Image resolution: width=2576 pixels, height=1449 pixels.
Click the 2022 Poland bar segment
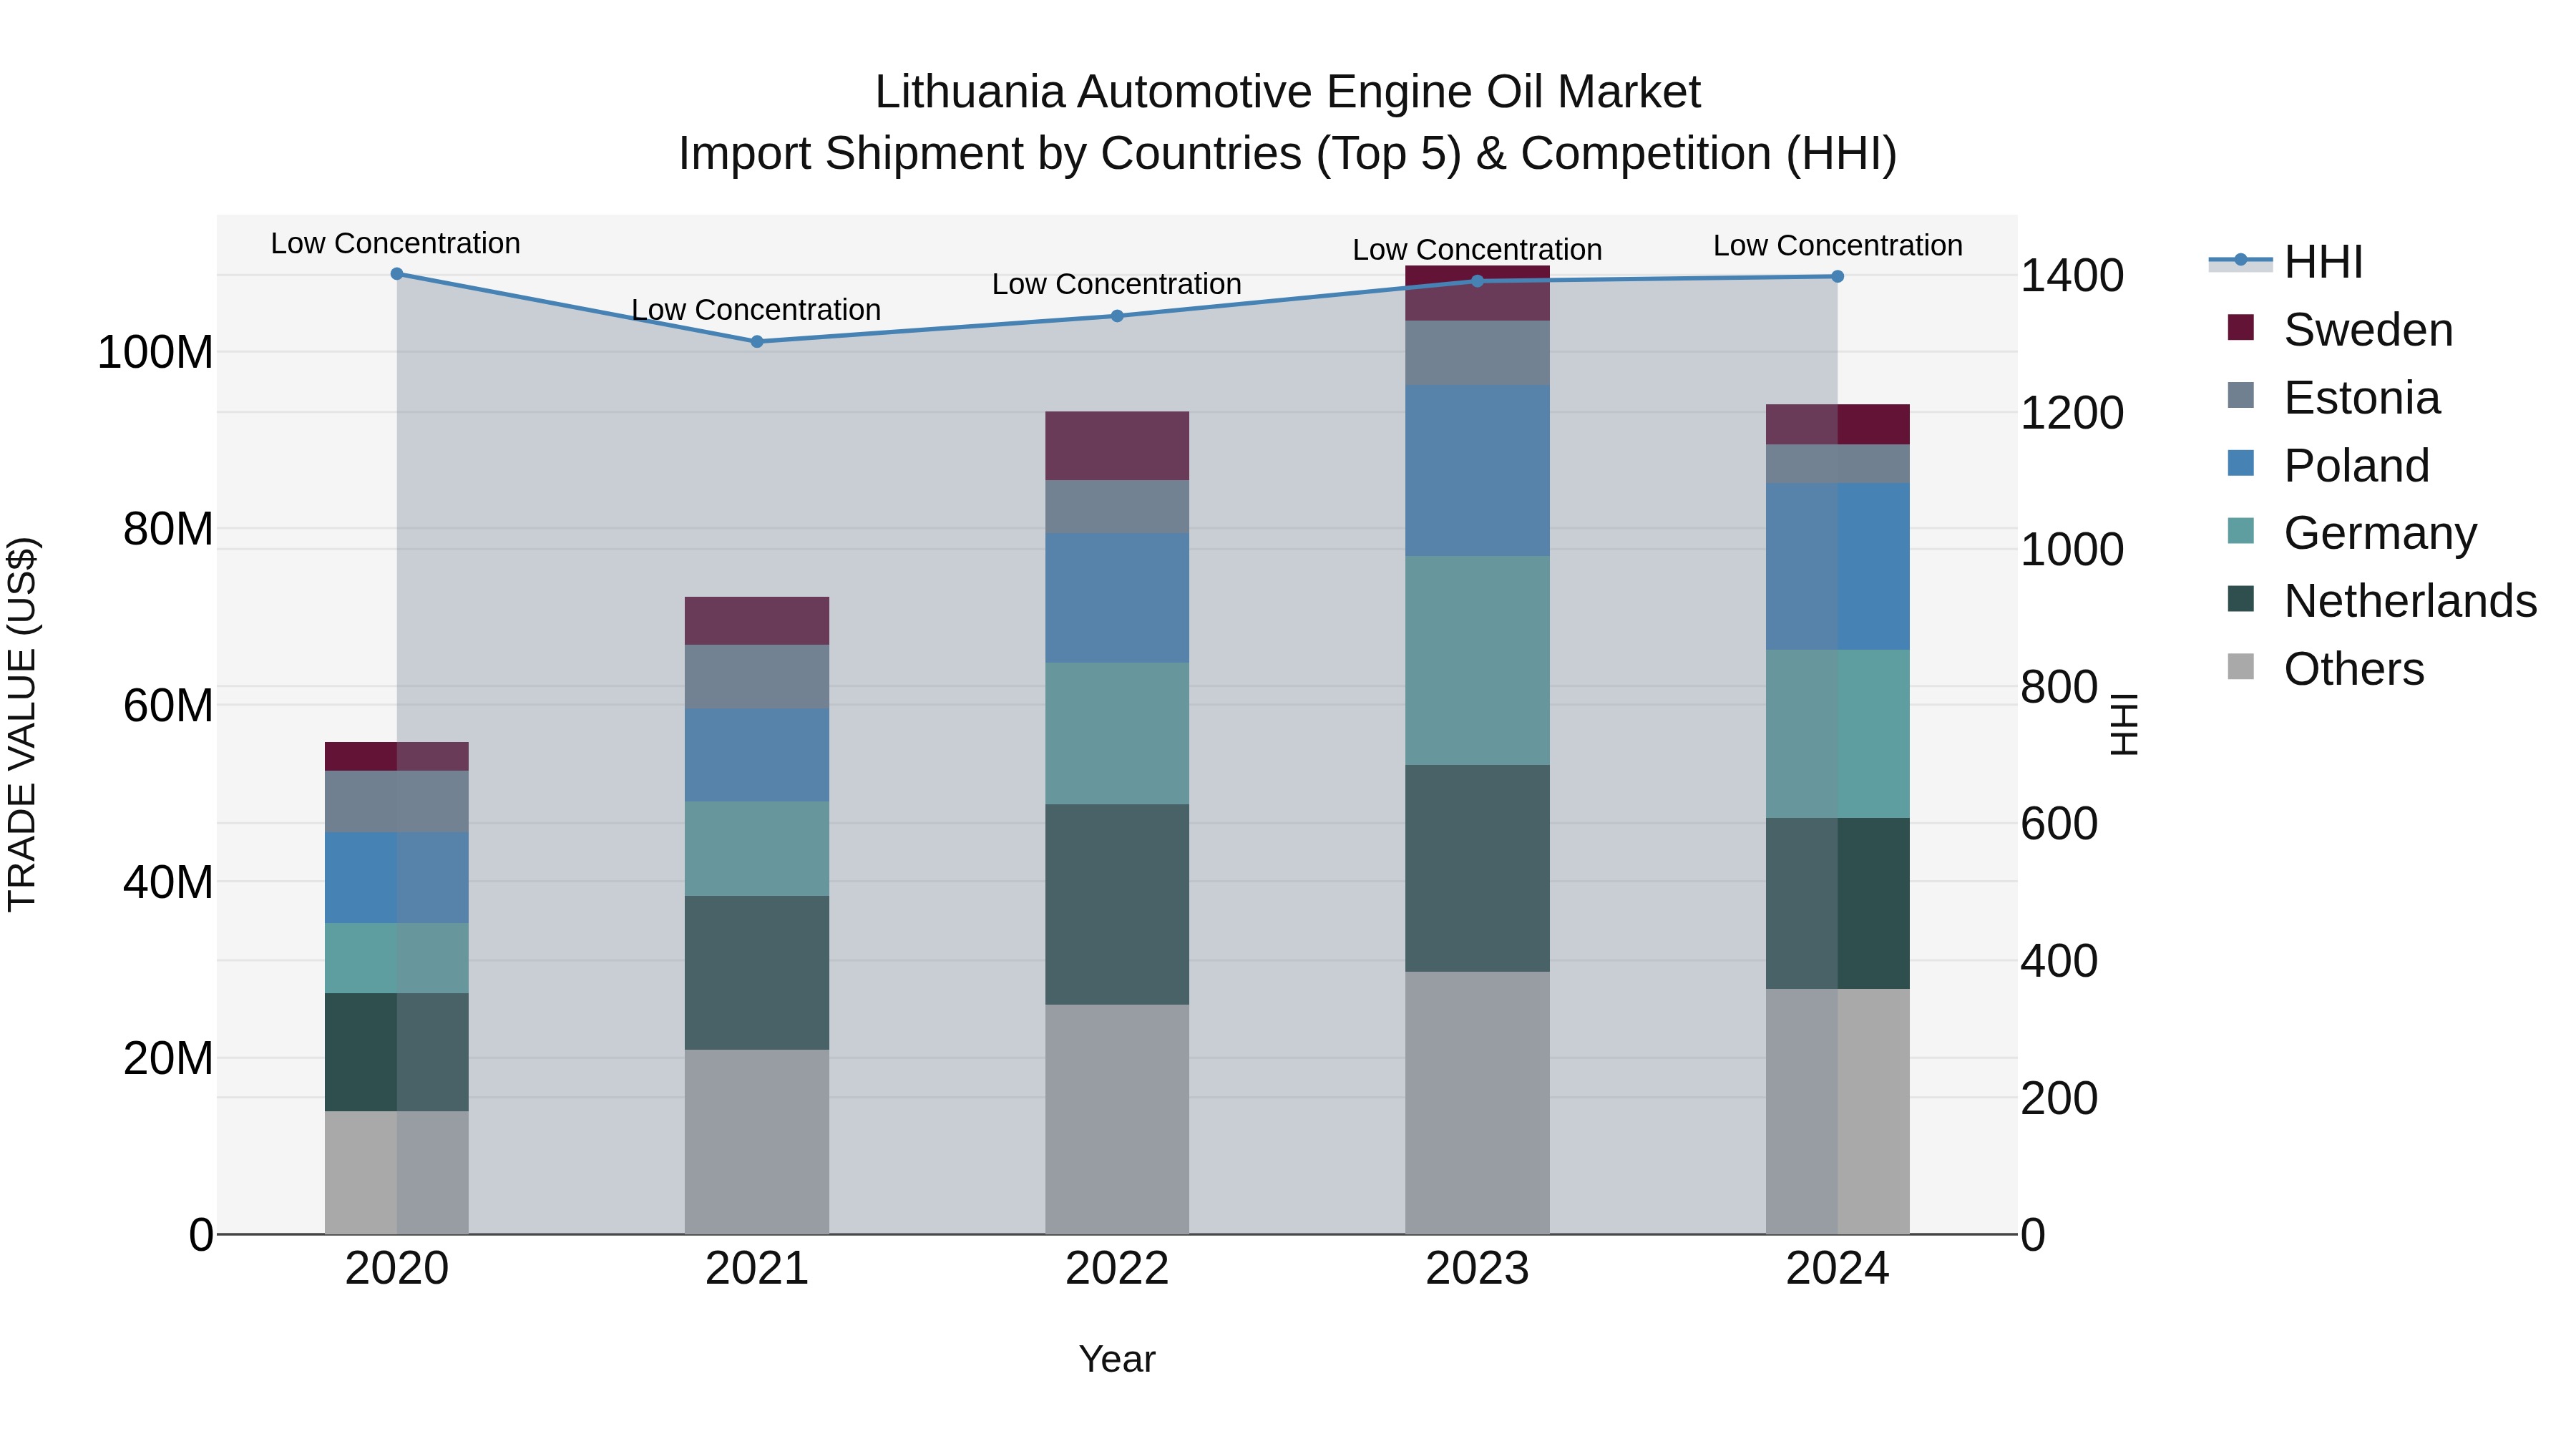pyautogui.click(x=1117, y=597)
